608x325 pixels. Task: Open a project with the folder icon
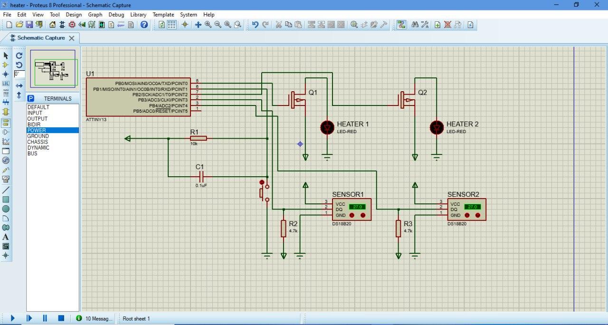(19, 25)
